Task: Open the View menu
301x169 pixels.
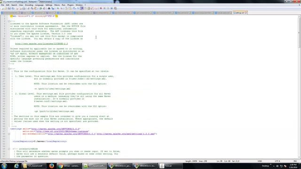Action: pos(21,5)
